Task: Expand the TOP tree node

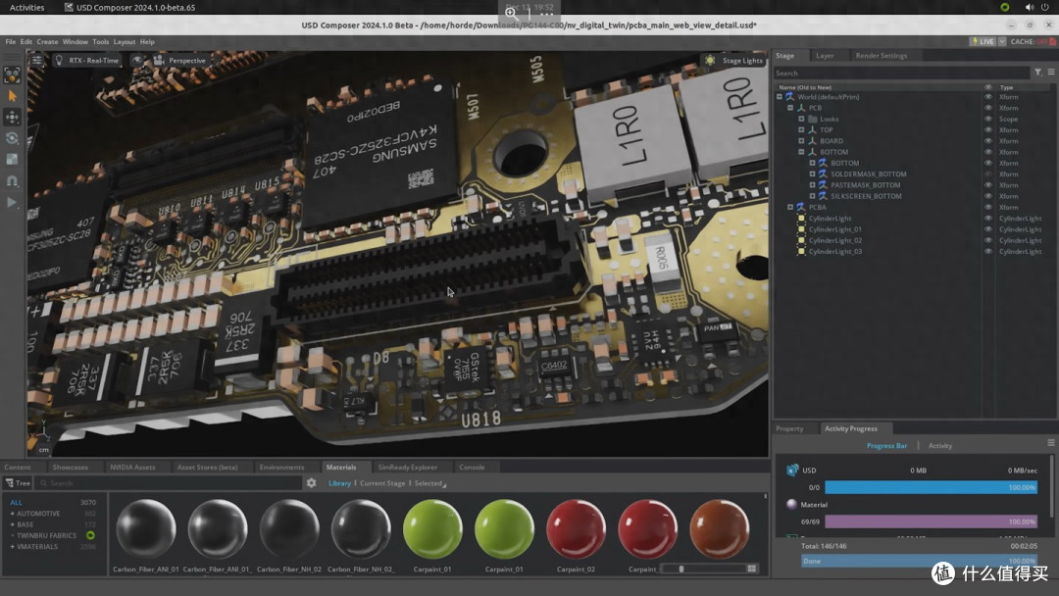Action: coord(802,129)
